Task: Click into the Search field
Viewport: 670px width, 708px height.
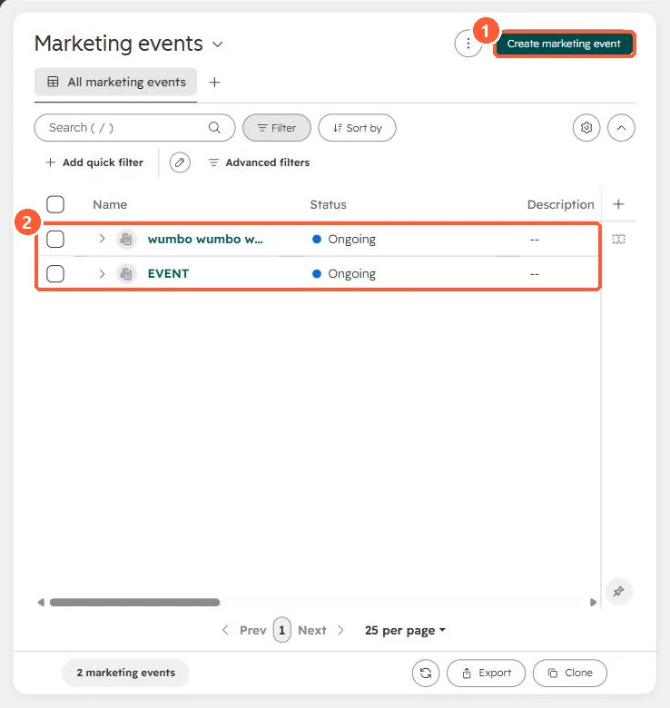Action: [134, 128]
